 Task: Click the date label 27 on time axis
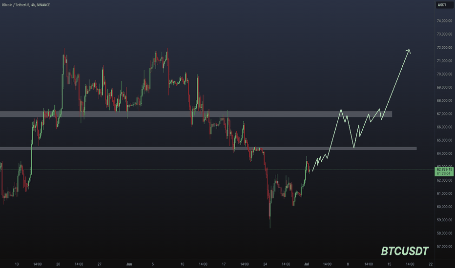[100, 264]
